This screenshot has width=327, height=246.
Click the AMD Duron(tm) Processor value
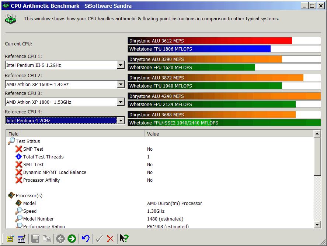pyautogui.click(x=174, y=204)
